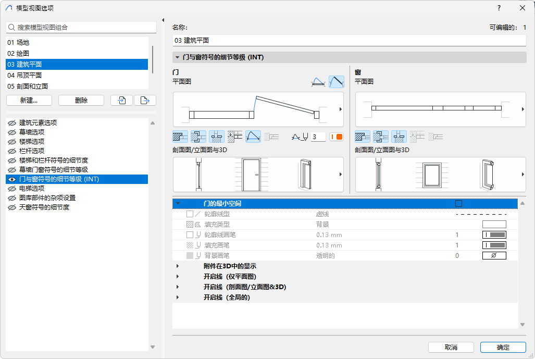Toggle the eye icon for 电梯选项
This screenshot has height=359, width=535.
pos(12,189)
